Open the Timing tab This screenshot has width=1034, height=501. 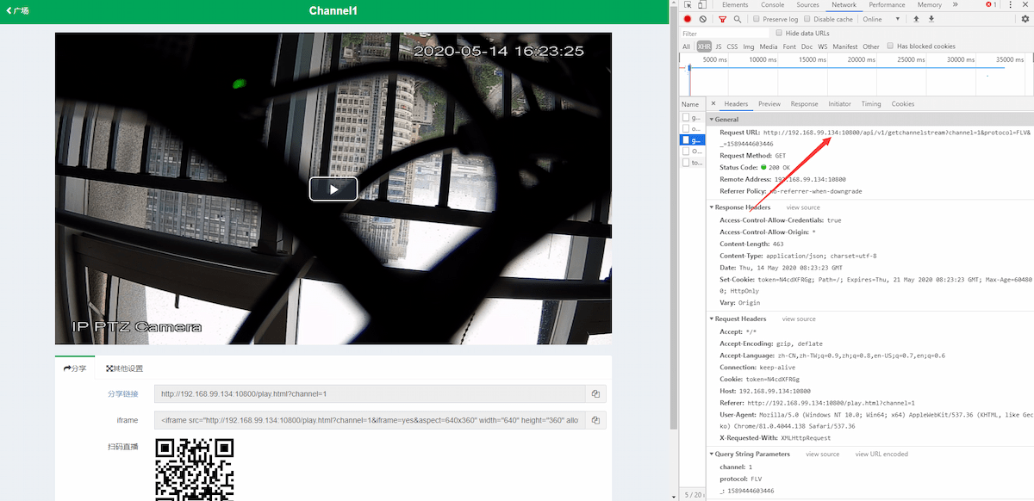tap(871, 103)
